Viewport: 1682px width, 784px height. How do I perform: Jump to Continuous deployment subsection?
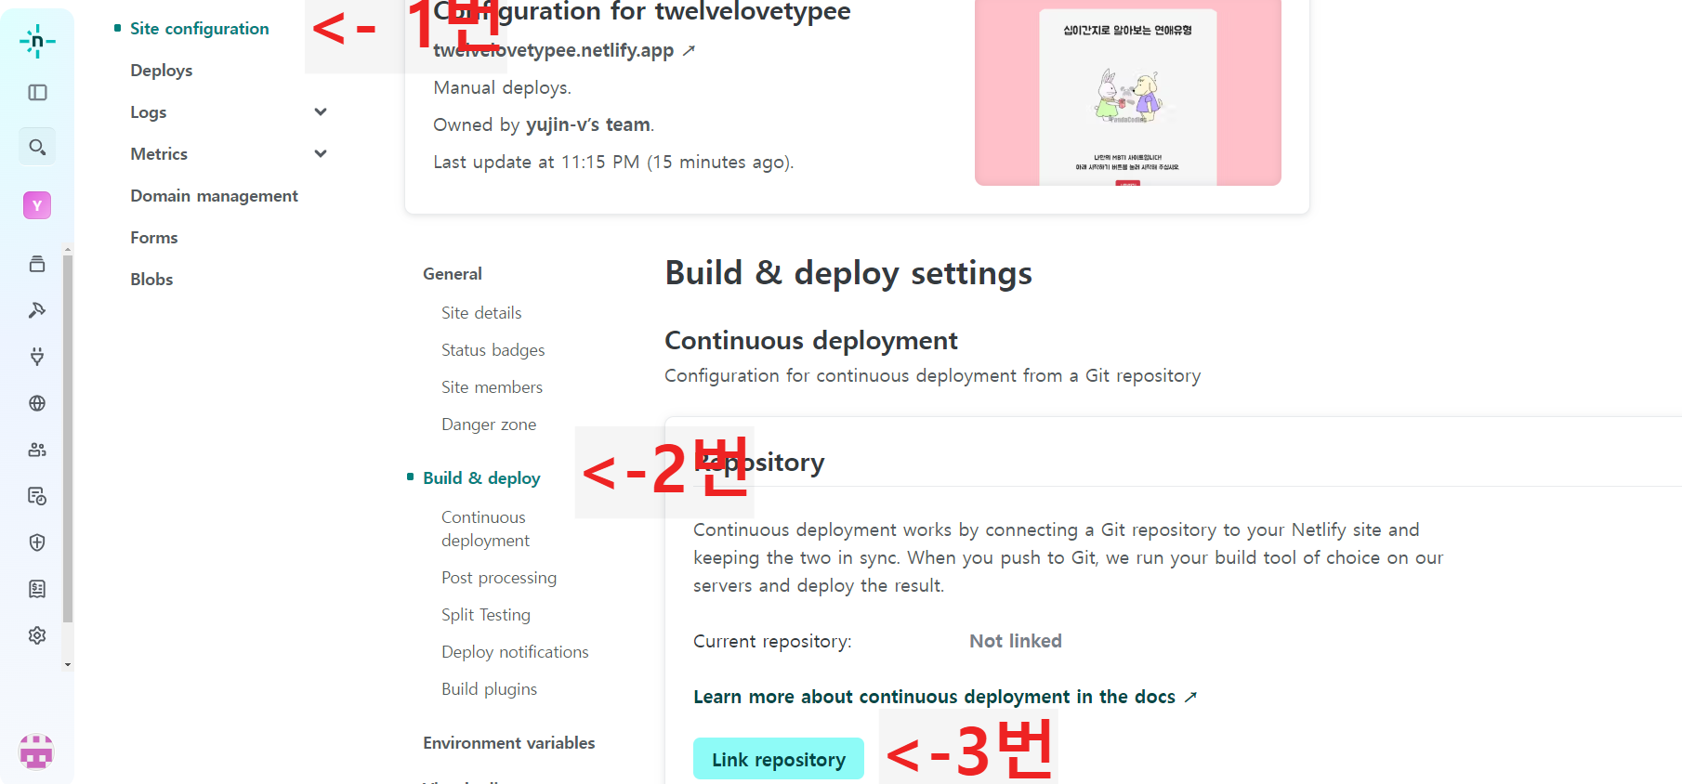485,529
